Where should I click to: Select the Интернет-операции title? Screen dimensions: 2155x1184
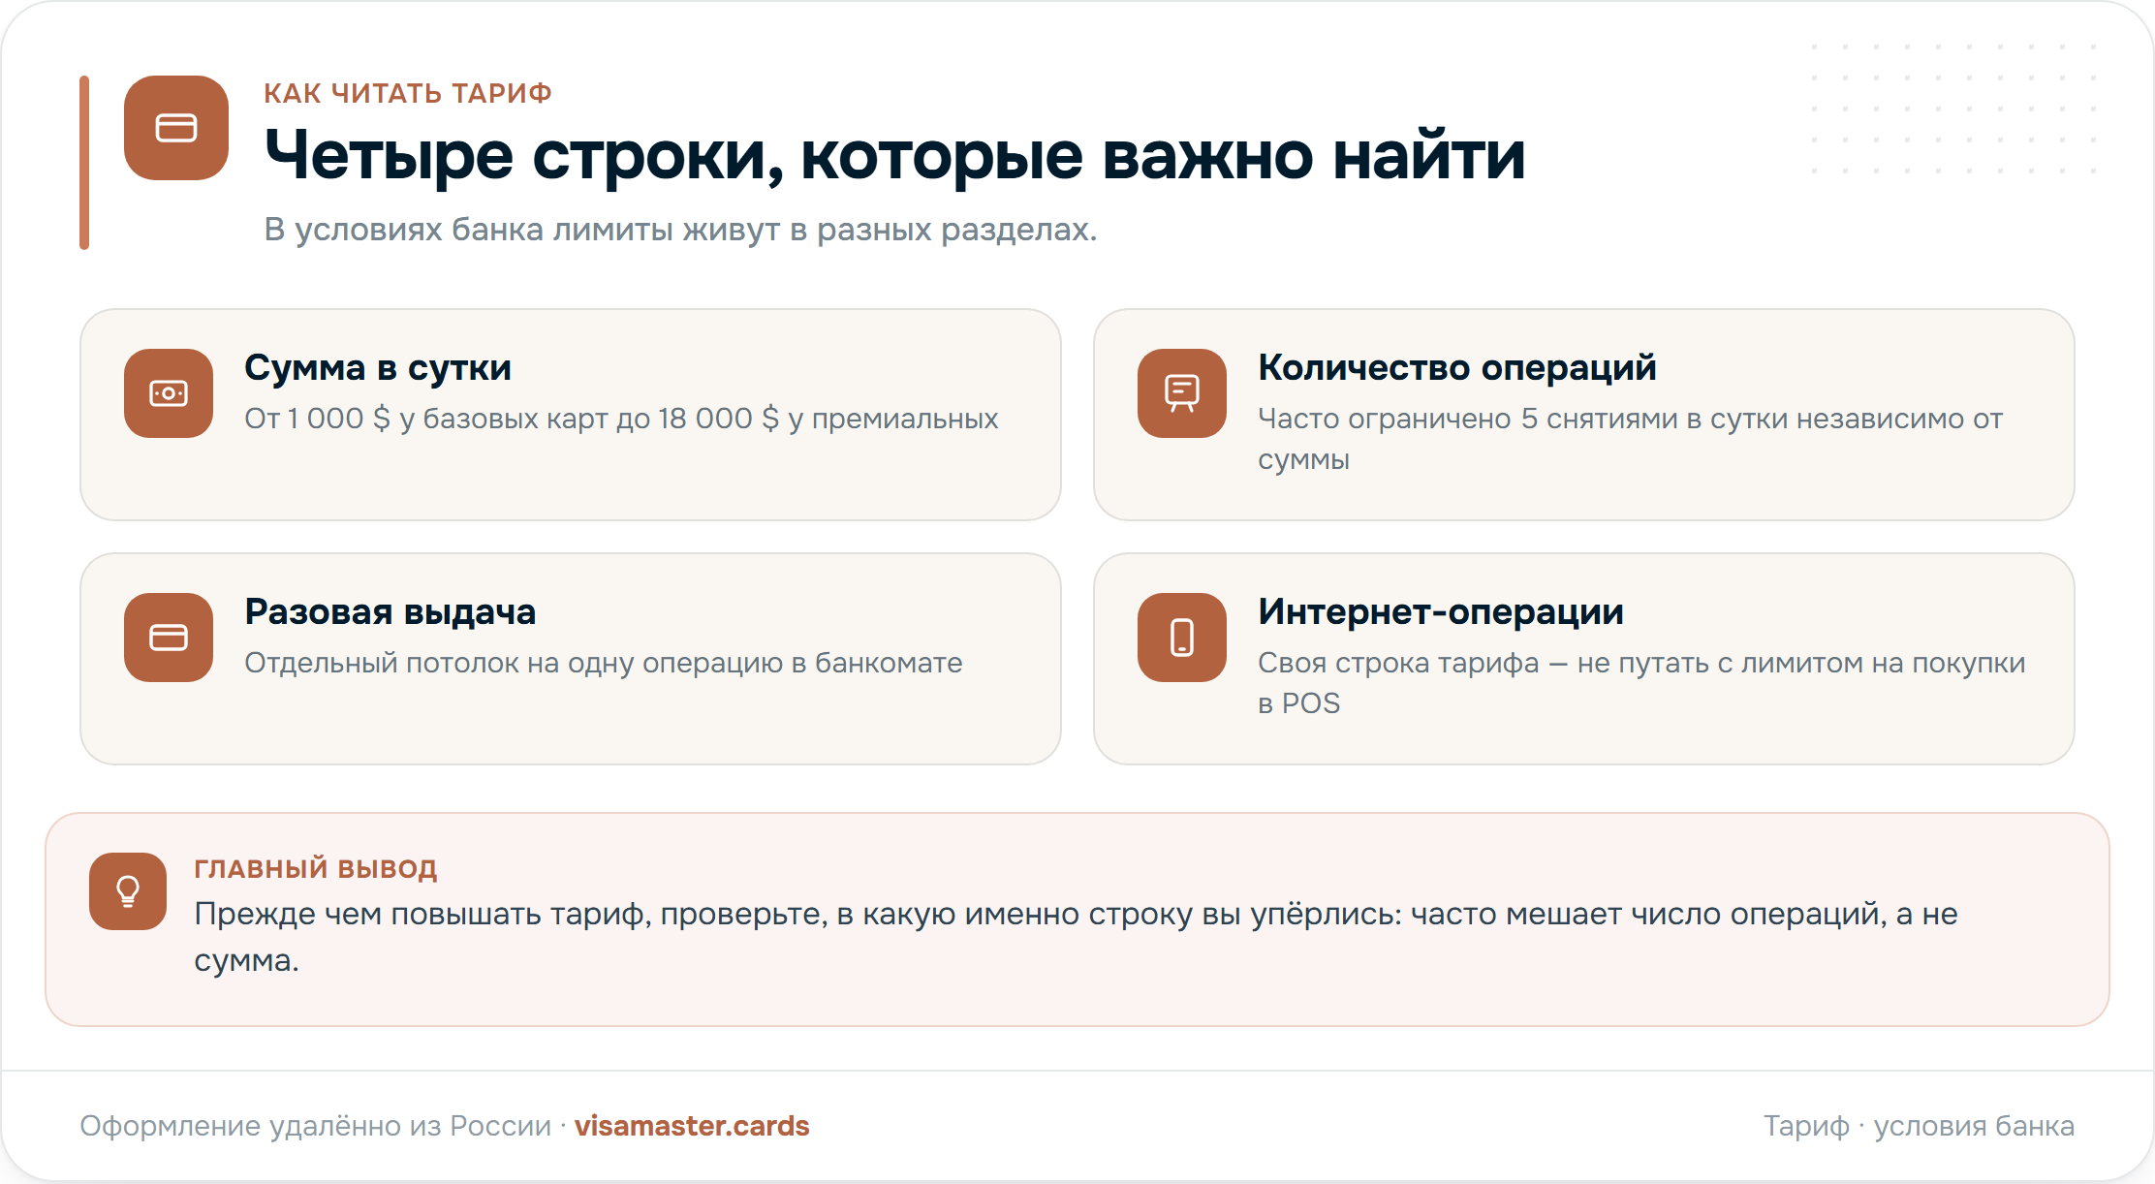(x=1441, y=612)
